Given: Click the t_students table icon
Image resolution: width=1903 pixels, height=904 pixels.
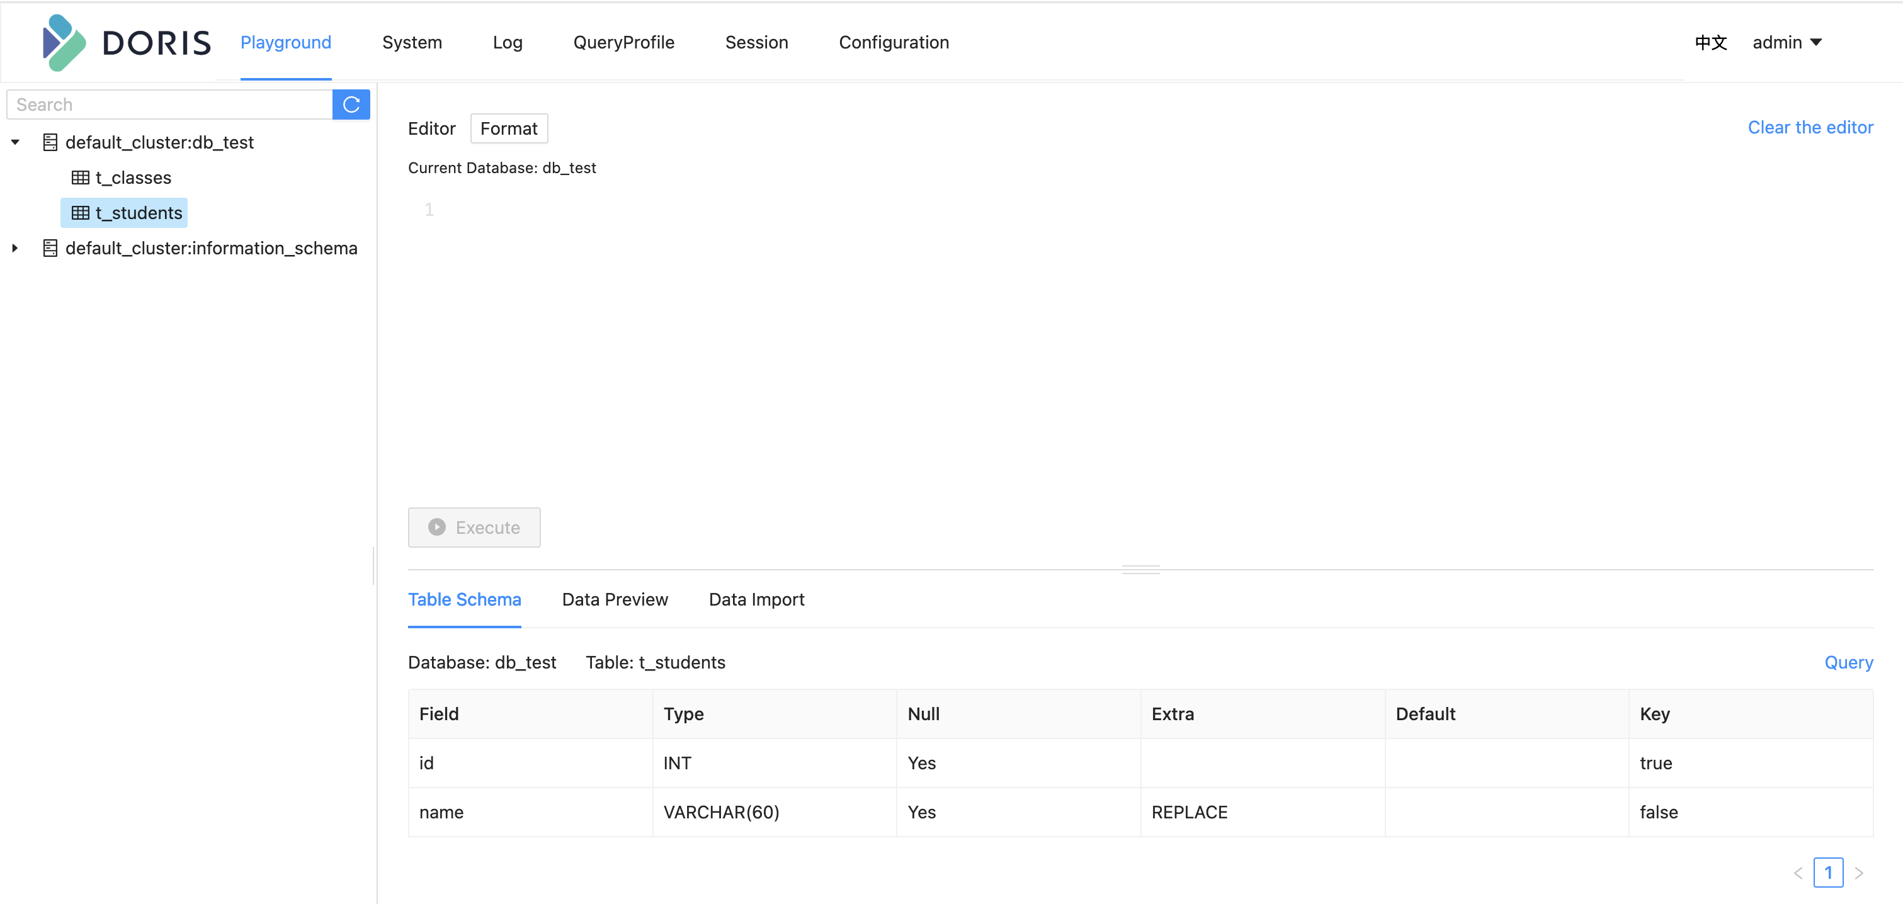Looking at the screenshot, I should click(x=80, y=213).
